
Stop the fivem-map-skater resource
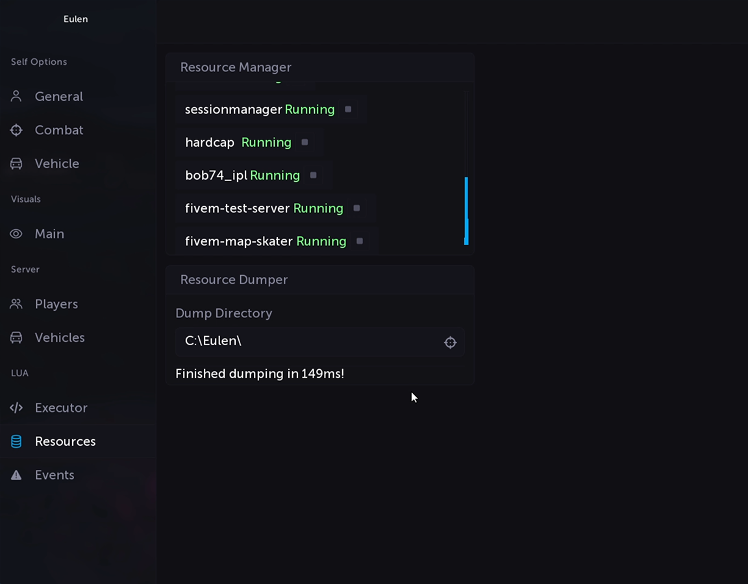point(360,241)
